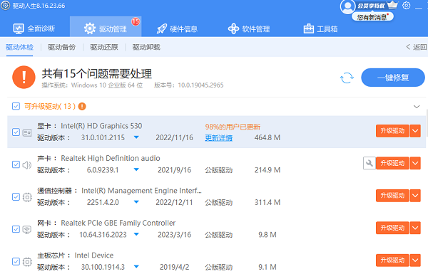Open version dropdown for graphics driver 31.0.101.2115
Viewport: 428px width, 274px height.
[136, 137]
